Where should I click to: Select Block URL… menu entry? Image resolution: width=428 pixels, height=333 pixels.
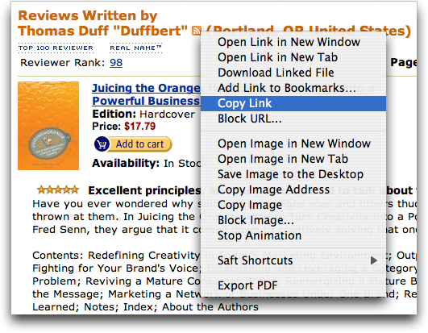click(x=293, y=119)
